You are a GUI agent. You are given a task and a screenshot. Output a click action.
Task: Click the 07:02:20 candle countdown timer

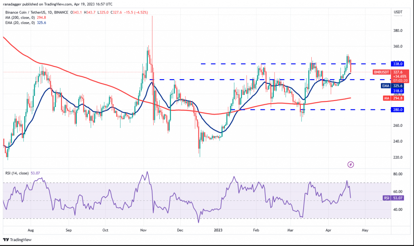[x=400, y=81]
